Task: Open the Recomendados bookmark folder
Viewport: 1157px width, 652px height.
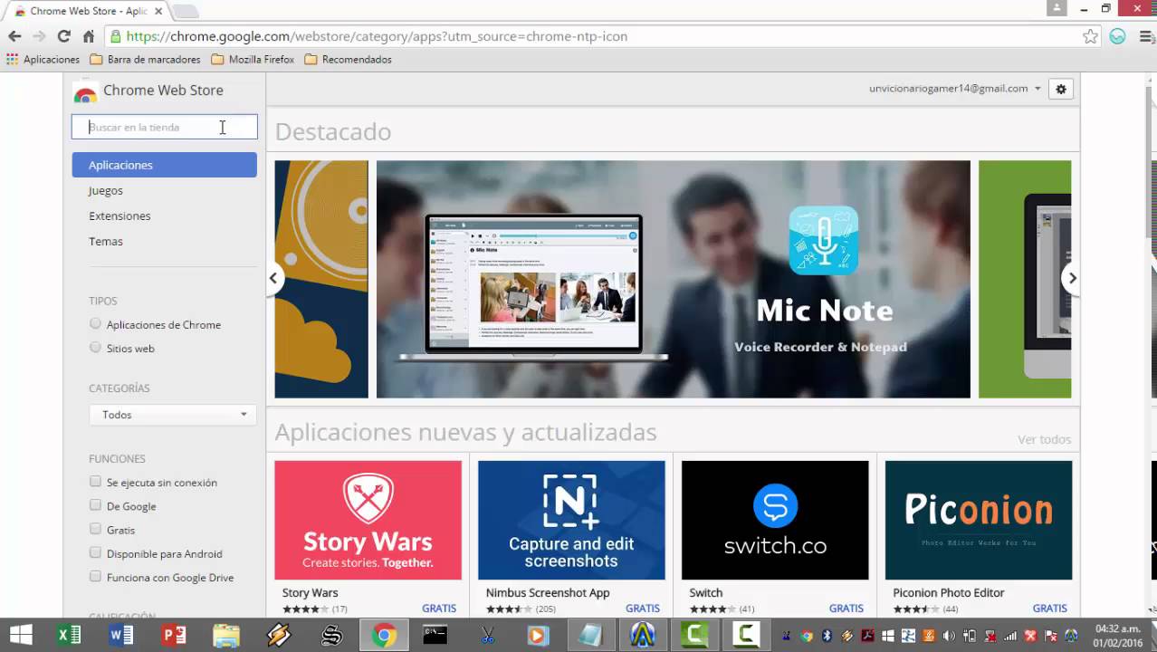Action: [348, 60]
